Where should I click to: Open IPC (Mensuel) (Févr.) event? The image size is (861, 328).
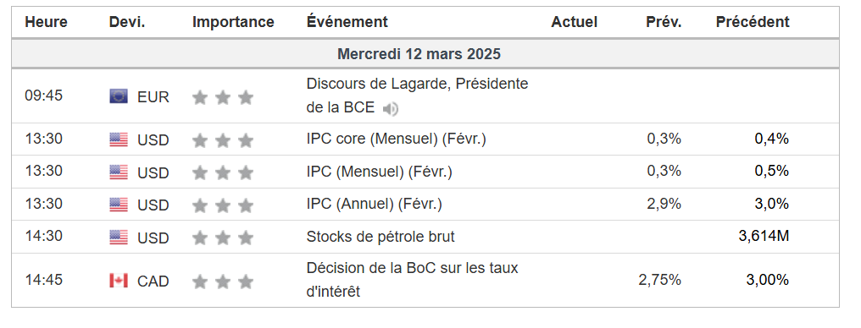379,172
